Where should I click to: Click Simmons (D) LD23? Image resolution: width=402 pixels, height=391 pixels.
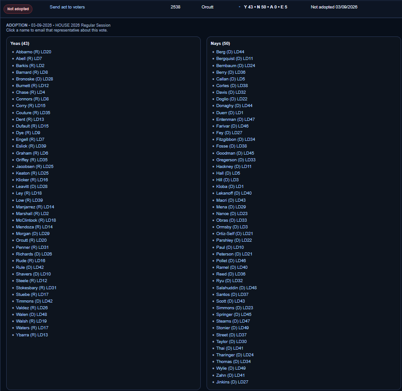coord(235,308)
